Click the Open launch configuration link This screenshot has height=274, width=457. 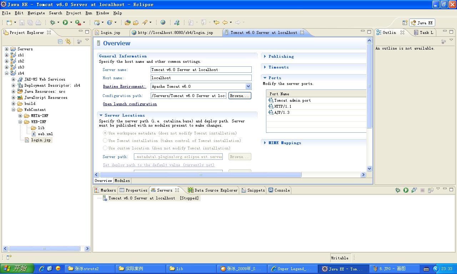(x=130, y=104)
